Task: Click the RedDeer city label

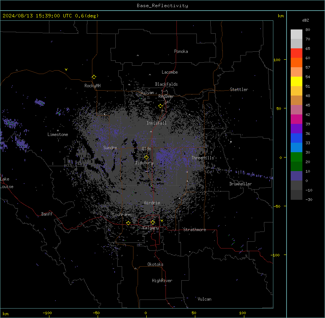Action: 166,96
